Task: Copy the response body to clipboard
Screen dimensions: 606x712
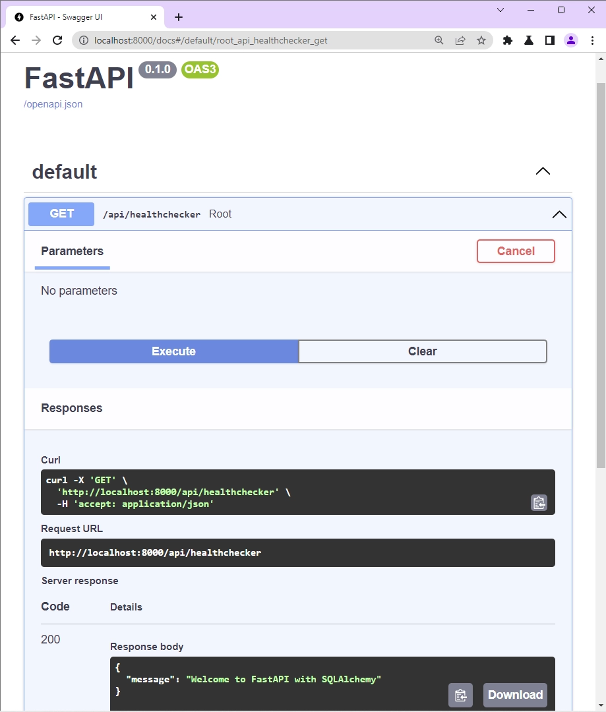Action: tap(460, 695)
